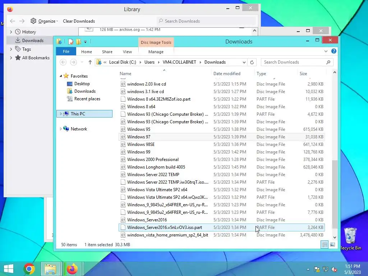Select the Windows 98SE file icon
368x276 pixels.
(123, 144)
